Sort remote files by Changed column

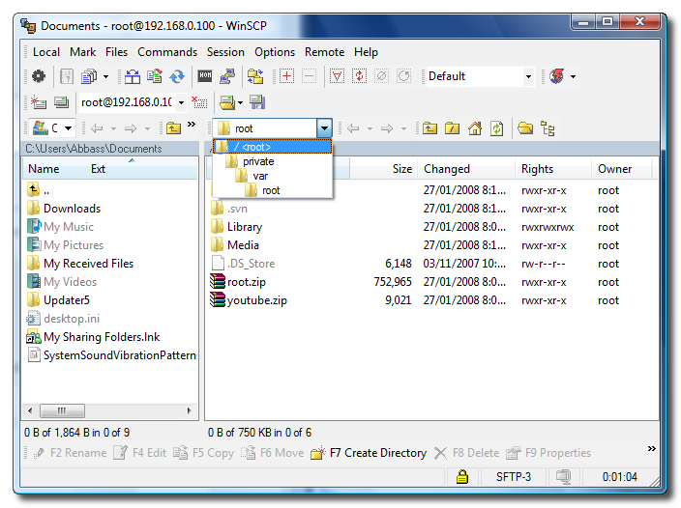click(x=467, y=169)
